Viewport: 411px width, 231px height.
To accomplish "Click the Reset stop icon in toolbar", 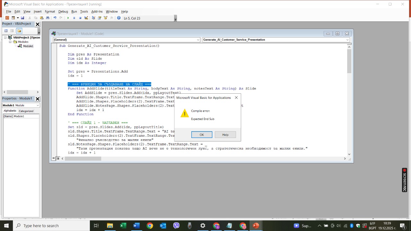I will (x=80, y=18).
